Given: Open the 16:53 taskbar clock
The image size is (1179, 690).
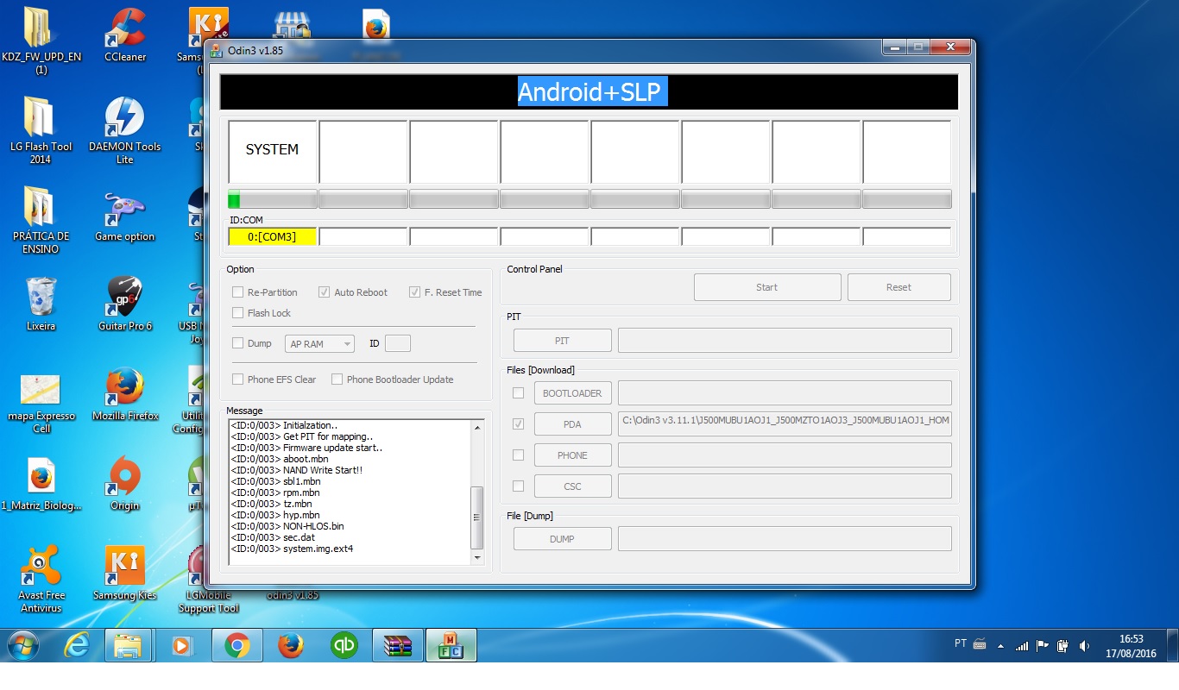Looking at the screenshot, I should (x=1132, y=646).
